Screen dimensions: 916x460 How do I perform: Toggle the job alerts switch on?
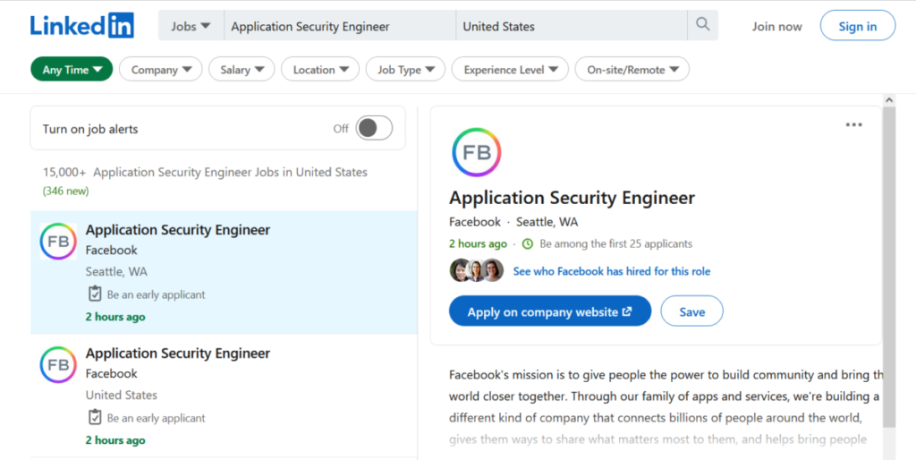pyautogui.click(x=374, y=128)
